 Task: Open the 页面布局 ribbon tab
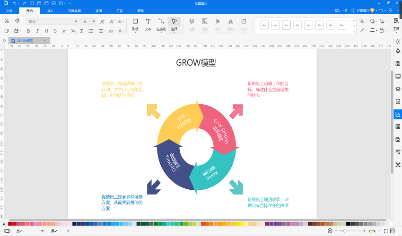[75, 11]
